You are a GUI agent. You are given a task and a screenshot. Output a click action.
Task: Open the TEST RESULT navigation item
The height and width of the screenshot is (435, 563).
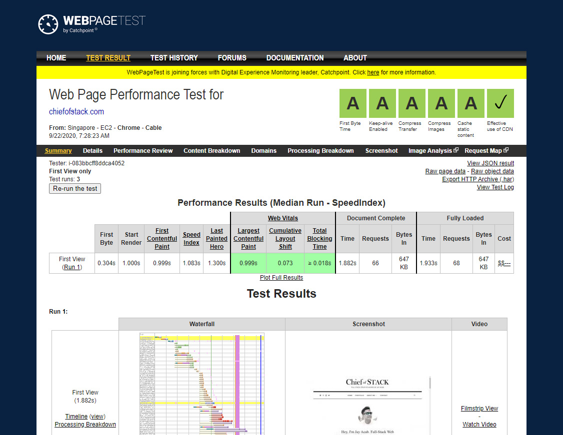(108, 58)
